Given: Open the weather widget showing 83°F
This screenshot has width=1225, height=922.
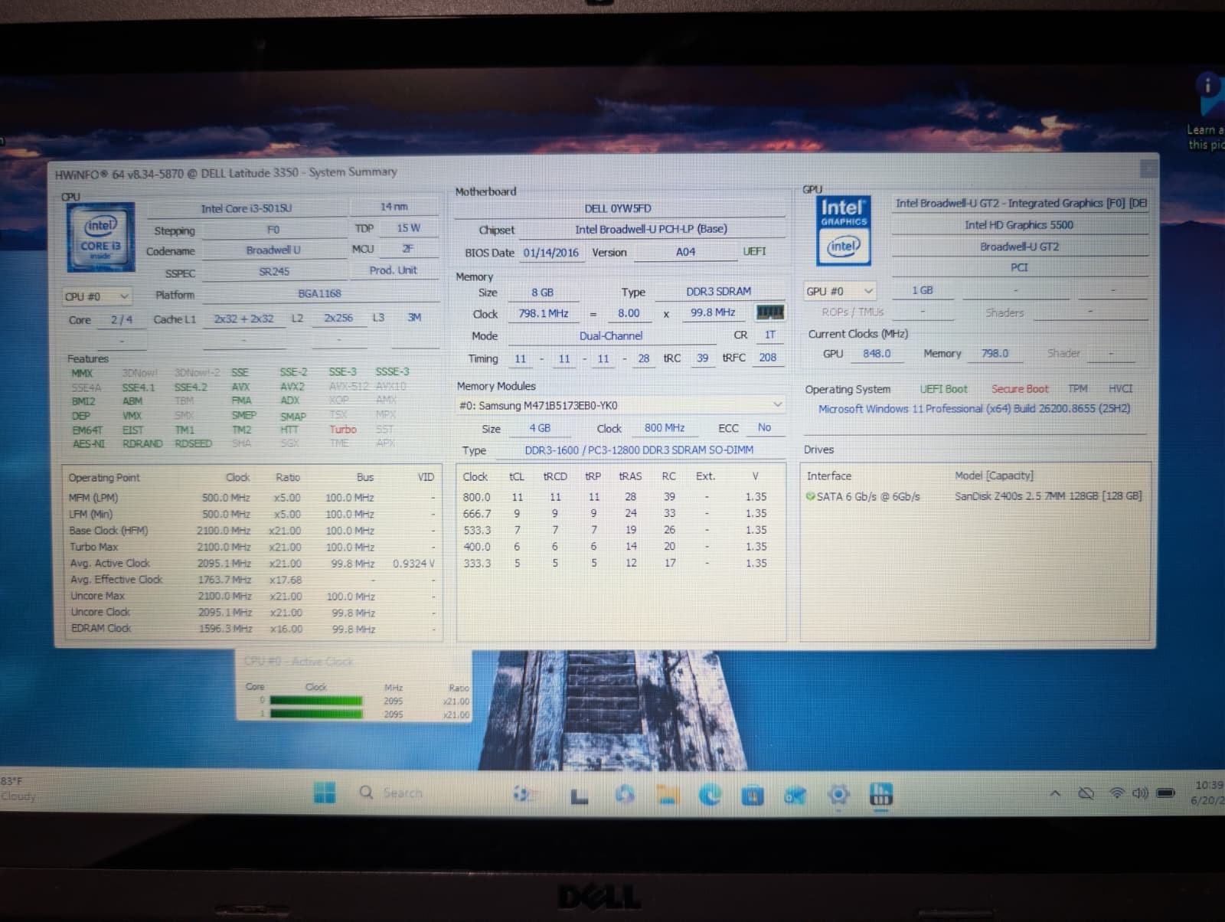Looking at the screenshot, I should pos(18,789).
